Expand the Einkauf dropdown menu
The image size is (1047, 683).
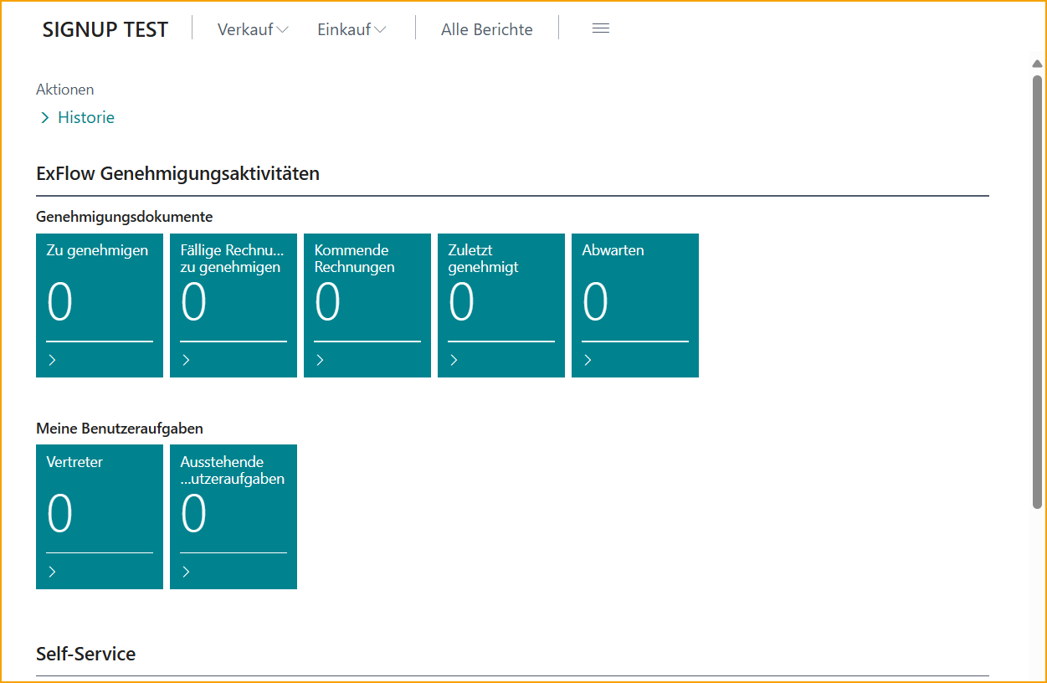tap(352, 29)
